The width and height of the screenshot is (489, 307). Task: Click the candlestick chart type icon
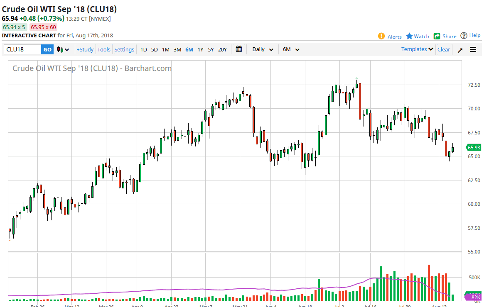point(59,49)
